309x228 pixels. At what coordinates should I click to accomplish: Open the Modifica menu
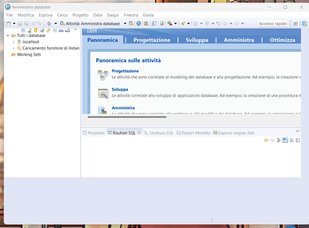[26, 15]
